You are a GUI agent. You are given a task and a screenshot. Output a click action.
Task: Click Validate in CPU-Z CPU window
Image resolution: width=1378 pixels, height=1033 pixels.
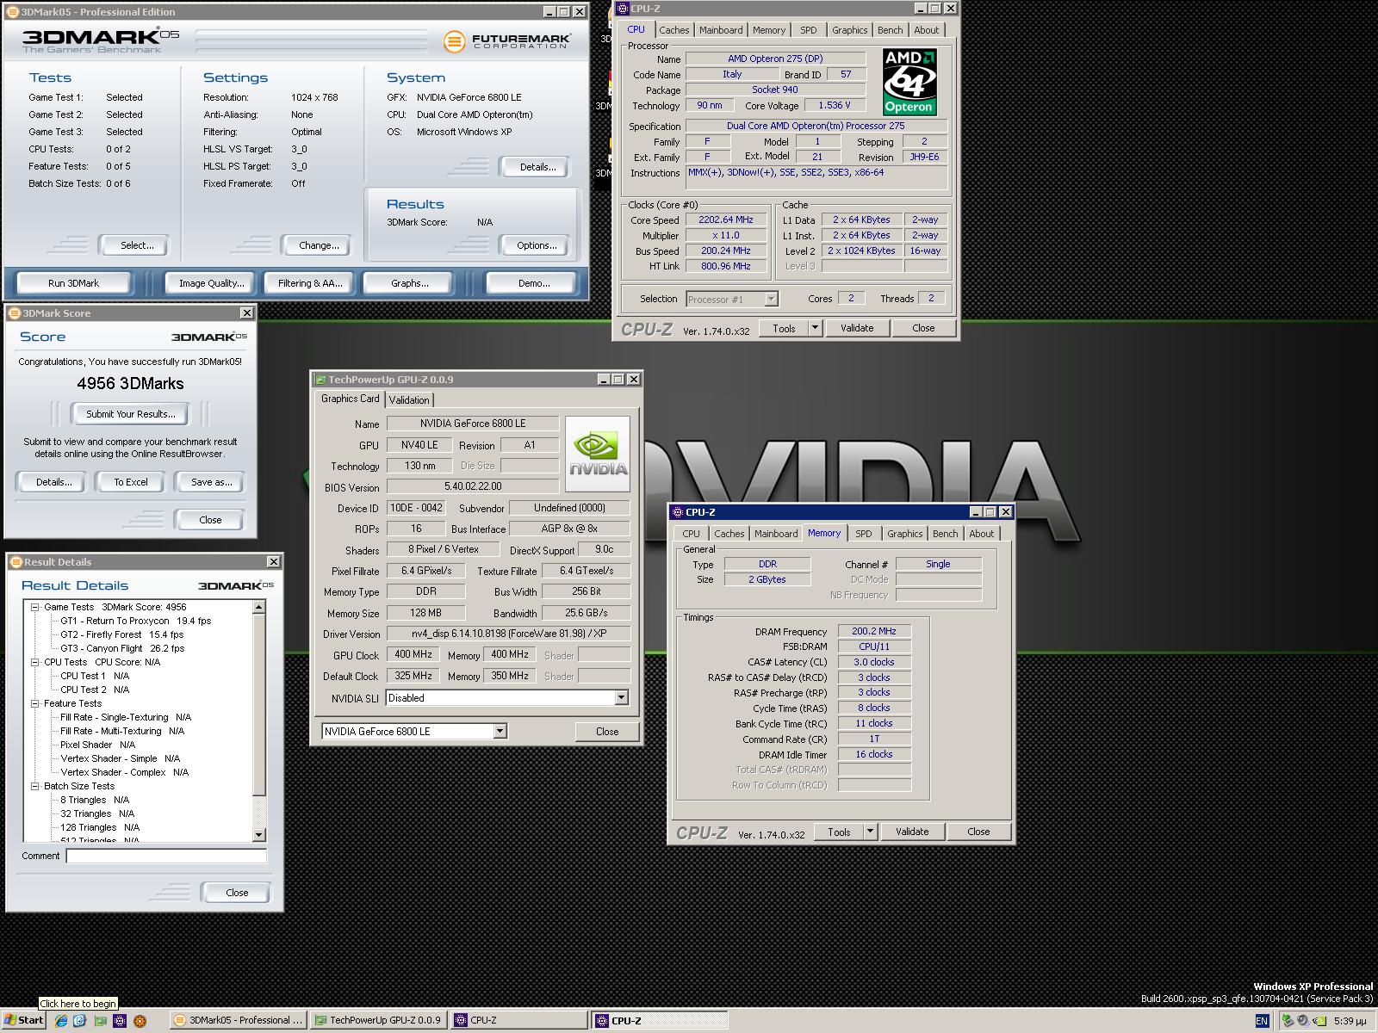[857, 328]
